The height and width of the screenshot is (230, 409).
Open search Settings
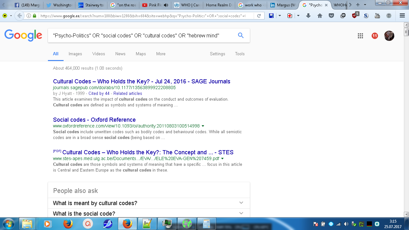click(x=218, y=54)
